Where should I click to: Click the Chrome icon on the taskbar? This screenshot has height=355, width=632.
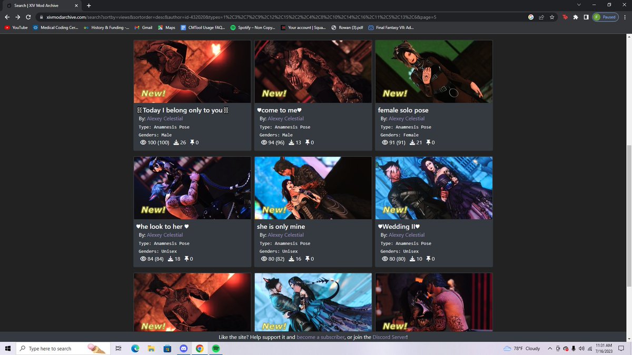point(200,348)
